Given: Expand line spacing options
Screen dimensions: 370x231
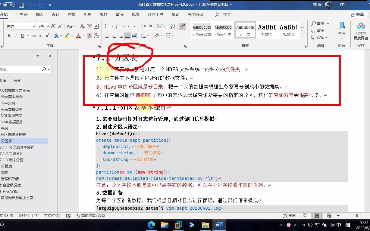Looking at the screenshot, I should point(145,36).
